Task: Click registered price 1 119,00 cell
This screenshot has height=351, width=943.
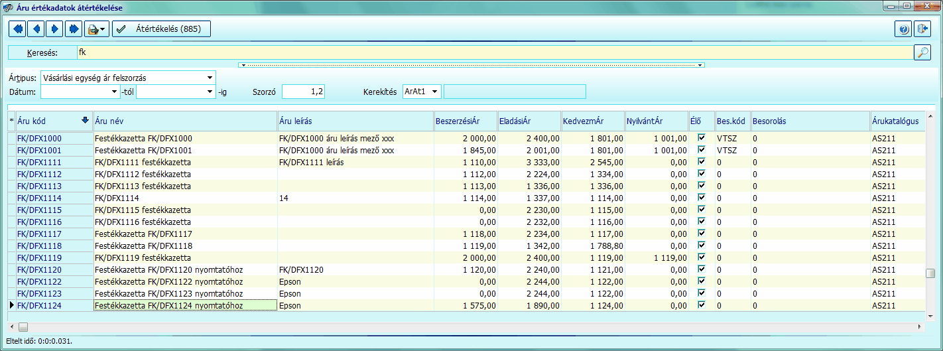Action: click(x=657, y=257)
